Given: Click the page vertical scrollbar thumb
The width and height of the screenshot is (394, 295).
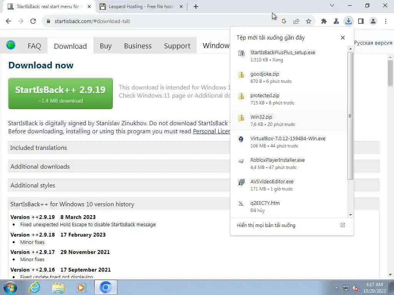Looking at the screenshot, I should (390, 73).
